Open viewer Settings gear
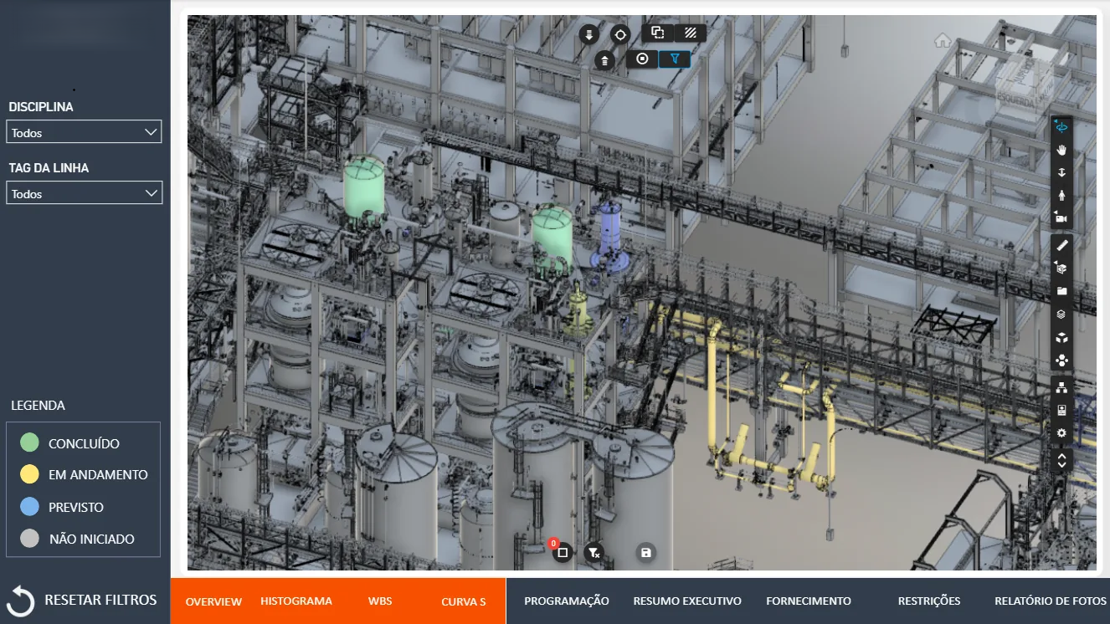 click(x=1061, y=432)
